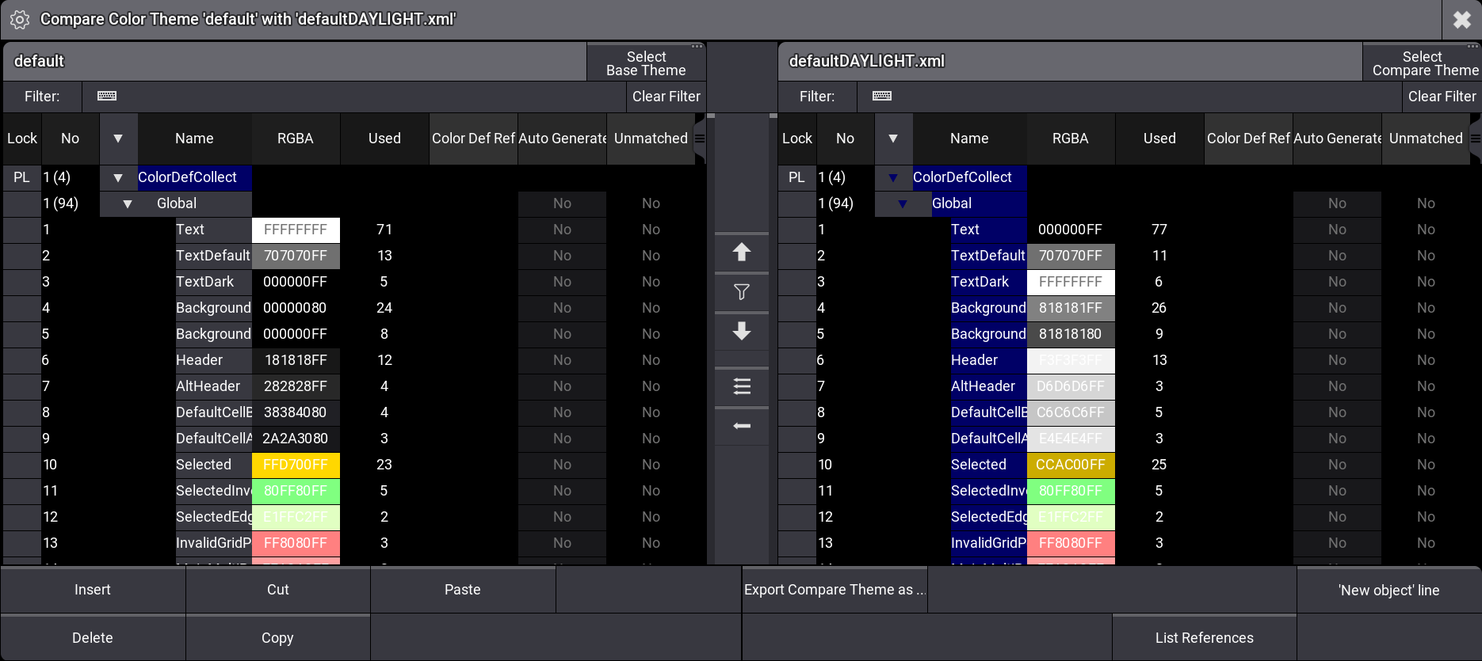Click Export Compare Theme as button
Screen dimensions: 1482x661
tap(834, 590)
